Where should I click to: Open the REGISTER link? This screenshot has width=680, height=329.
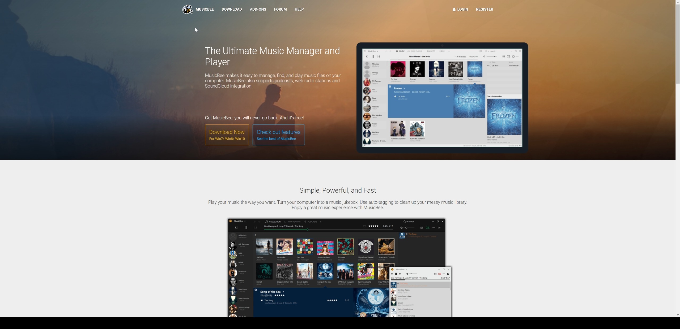[x=484, y=9]
